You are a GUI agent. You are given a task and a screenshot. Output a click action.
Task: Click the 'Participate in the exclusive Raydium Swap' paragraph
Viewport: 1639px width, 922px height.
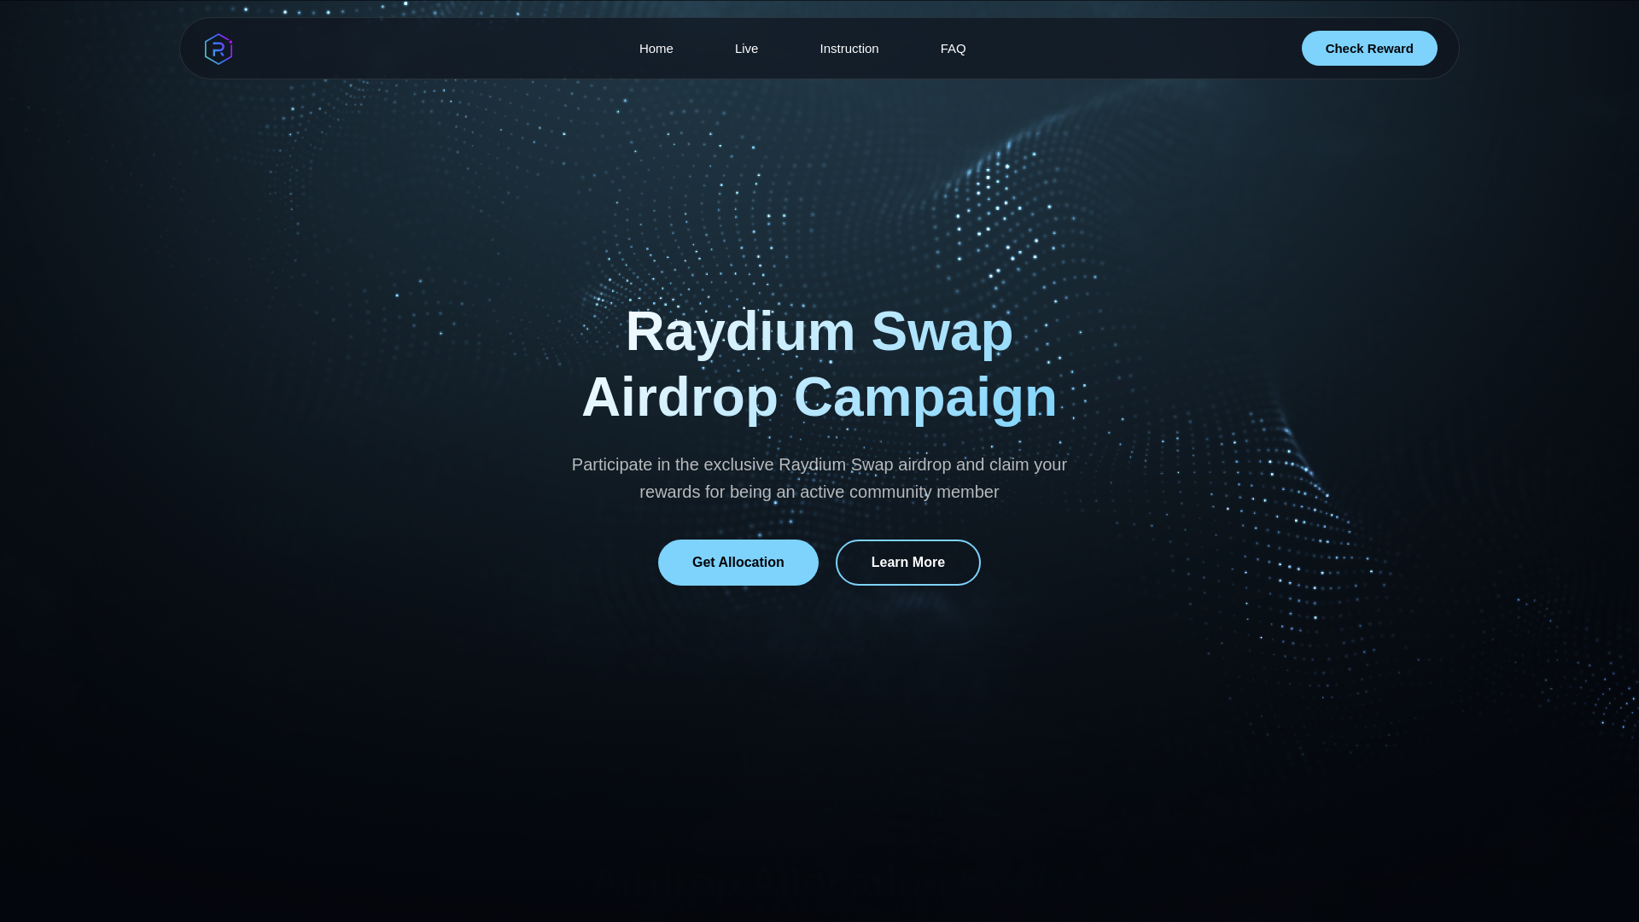(819, 478)
